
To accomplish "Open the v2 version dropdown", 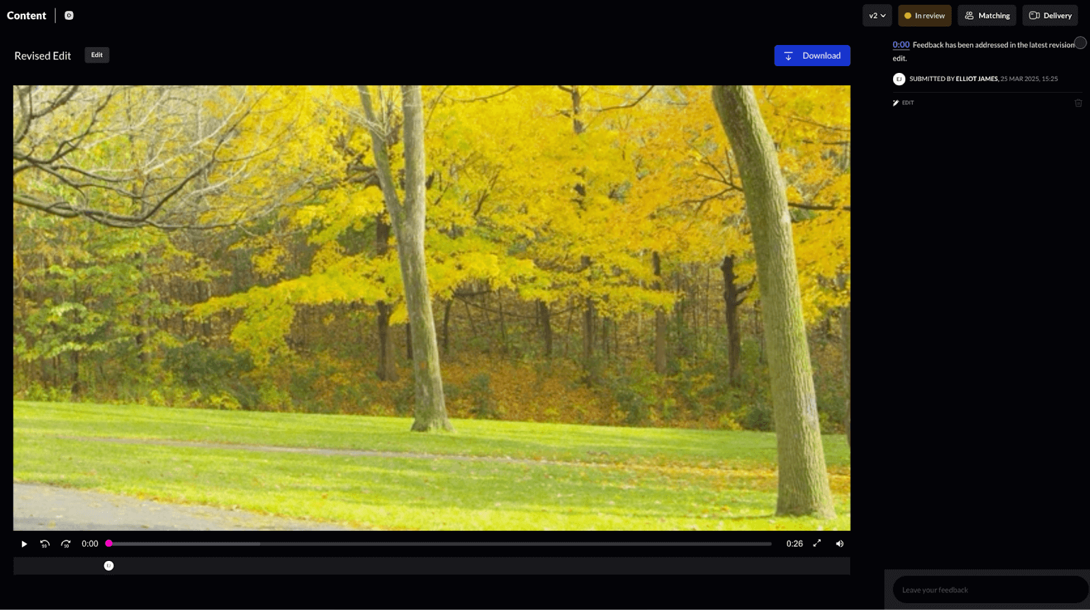I will 877,16.
